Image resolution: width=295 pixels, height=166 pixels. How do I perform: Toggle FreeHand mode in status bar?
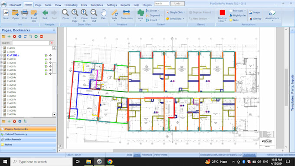pyautogui.click(x=147, y=155)
